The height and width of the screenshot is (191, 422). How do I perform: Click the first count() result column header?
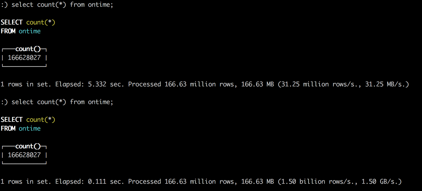pos(28,49)
